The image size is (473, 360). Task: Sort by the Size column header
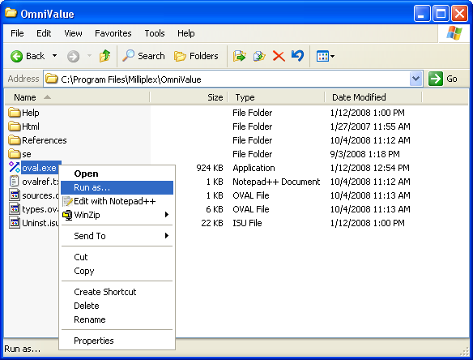pyautogui.click(x=189, y=97)
